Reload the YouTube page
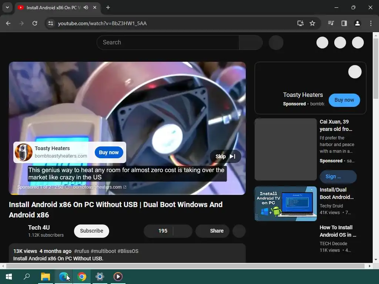Viewport: 379px width, 284px height. (x=35, y=23)
